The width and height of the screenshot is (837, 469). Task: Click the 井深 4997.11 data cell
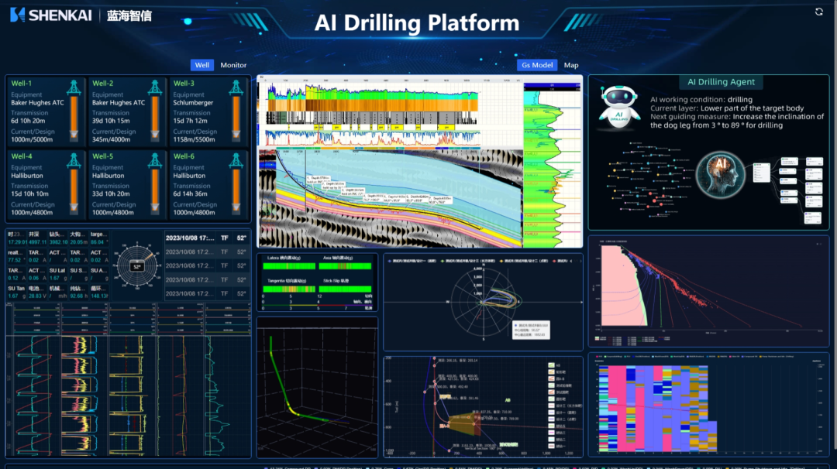[x=37, y=238]
